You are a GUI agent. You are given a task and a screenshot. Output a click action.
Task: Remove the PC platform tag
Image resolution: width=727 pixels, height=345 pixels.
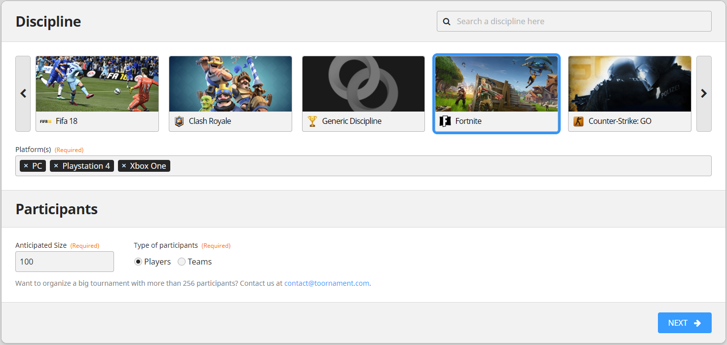(26, 166)
